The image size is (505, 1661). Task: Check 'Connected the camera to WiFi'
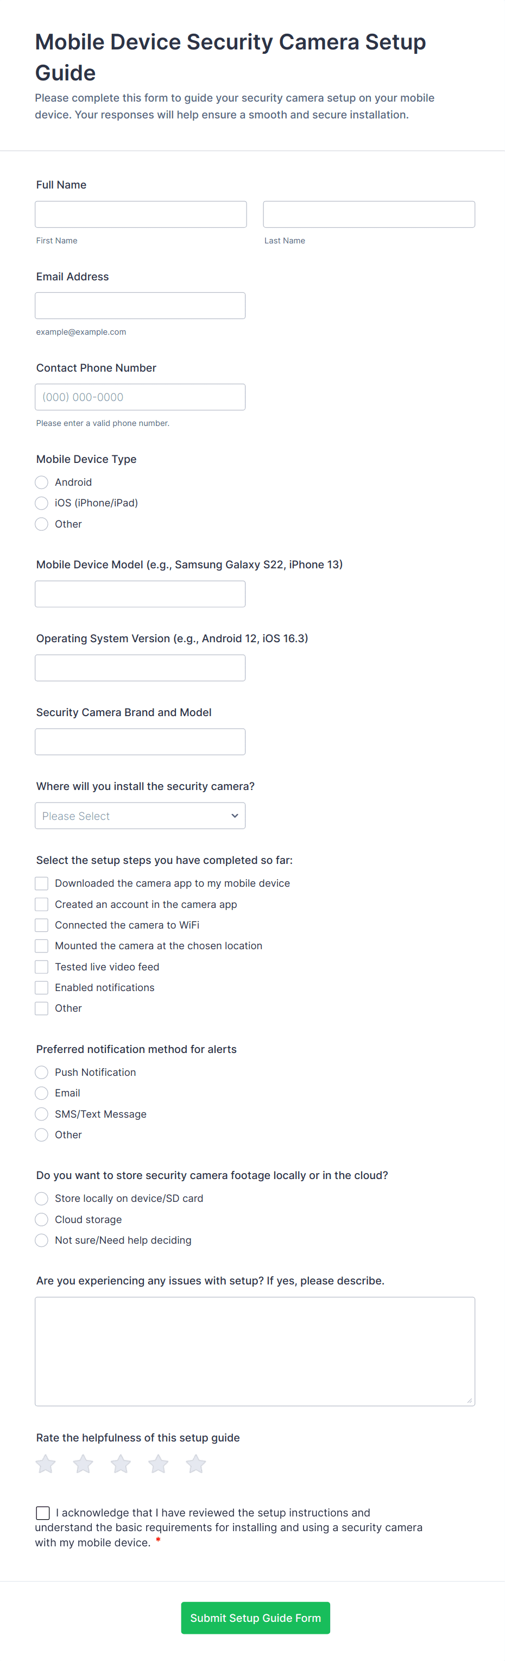pos(42,925)
